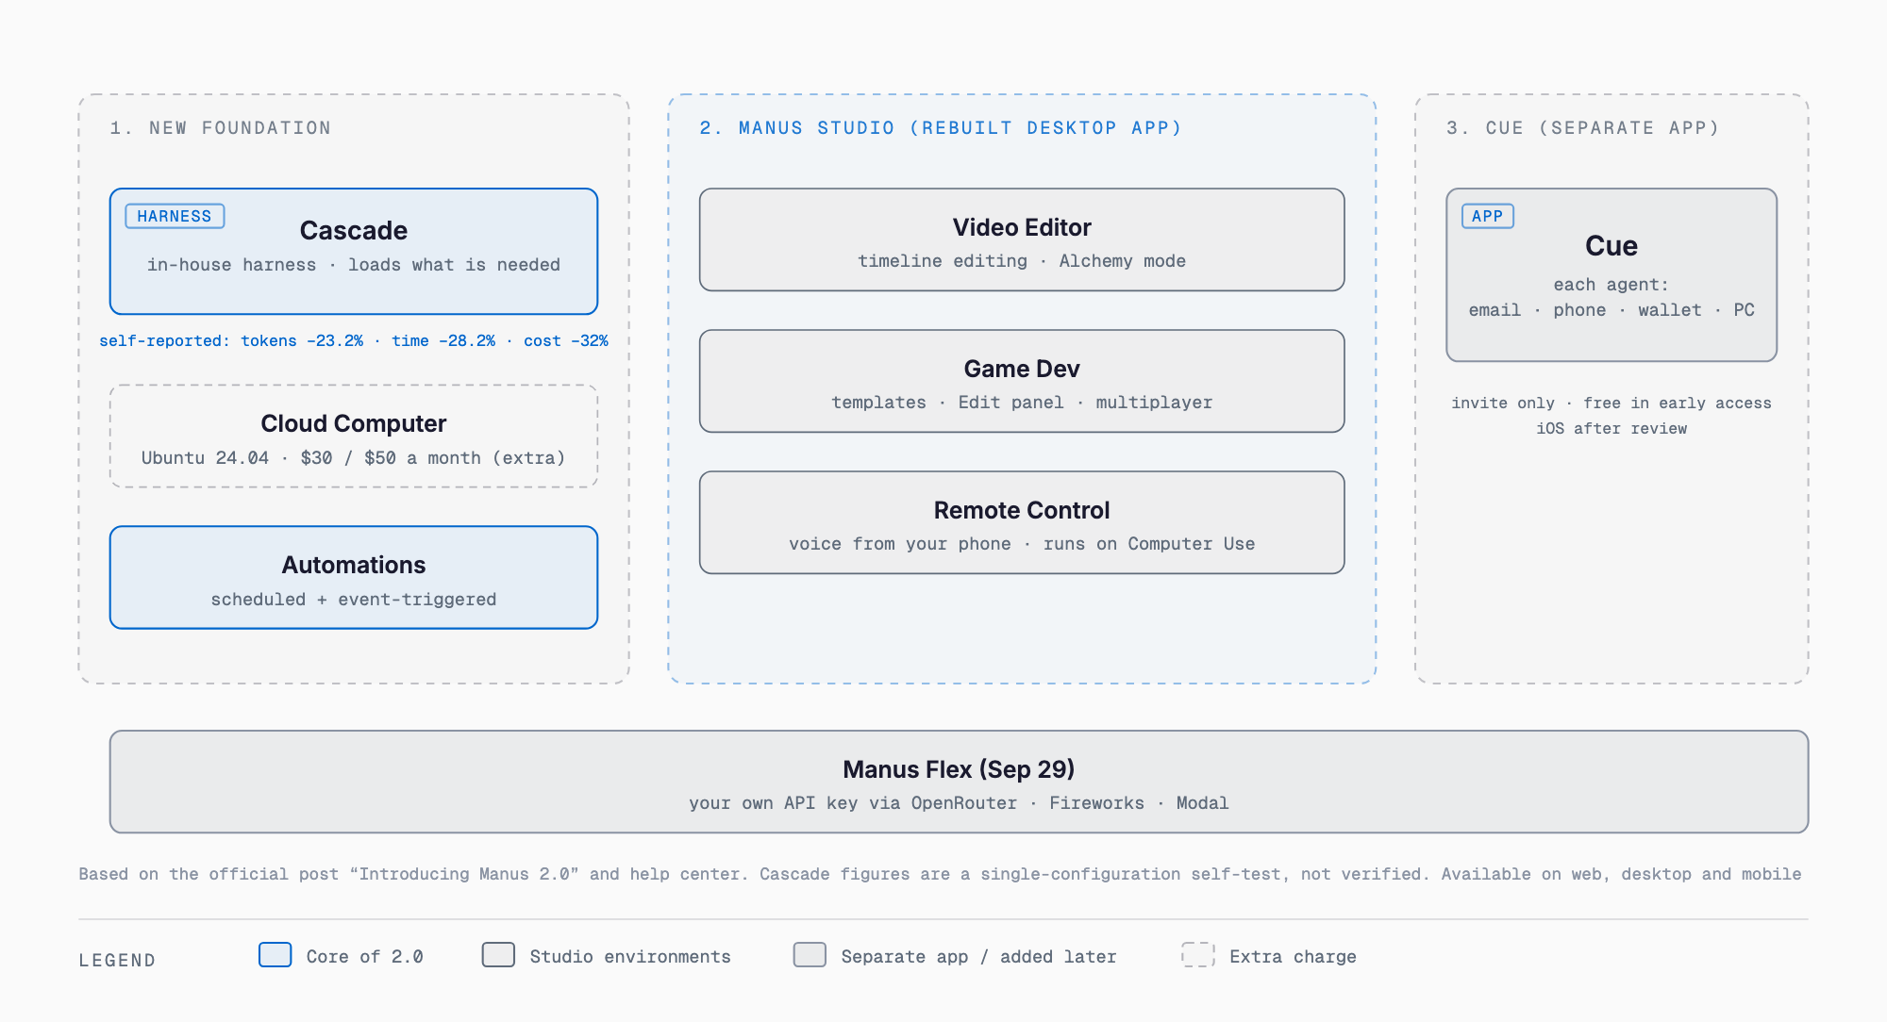Click 'invite only · free in early access'
This screenshot has height=1022, width=1887.
pyautogui.click(x=1611, y=403)
